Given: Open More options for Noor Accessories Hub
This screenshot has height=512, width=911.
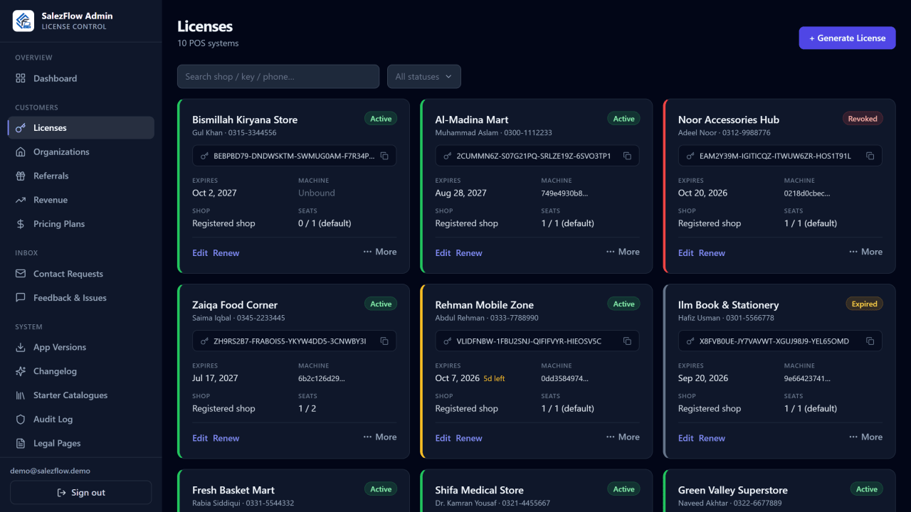Looking at the screenshot, I should 865,252.
